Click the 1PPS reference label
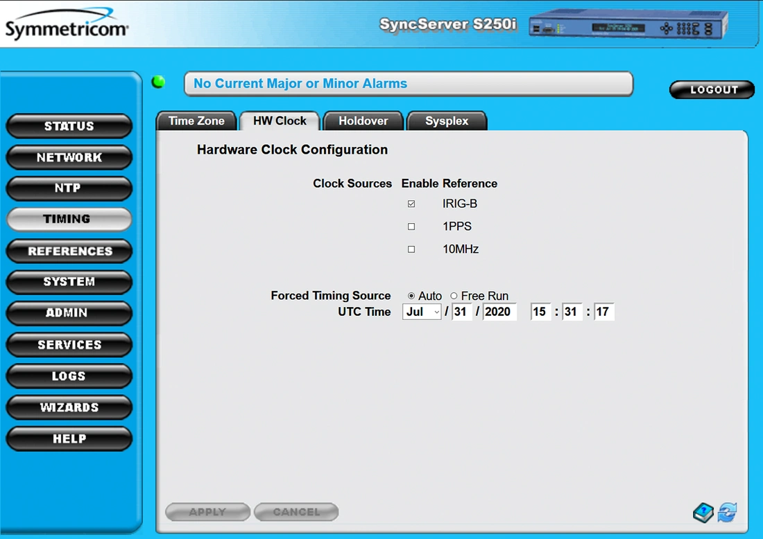 (x=457, y=227)
